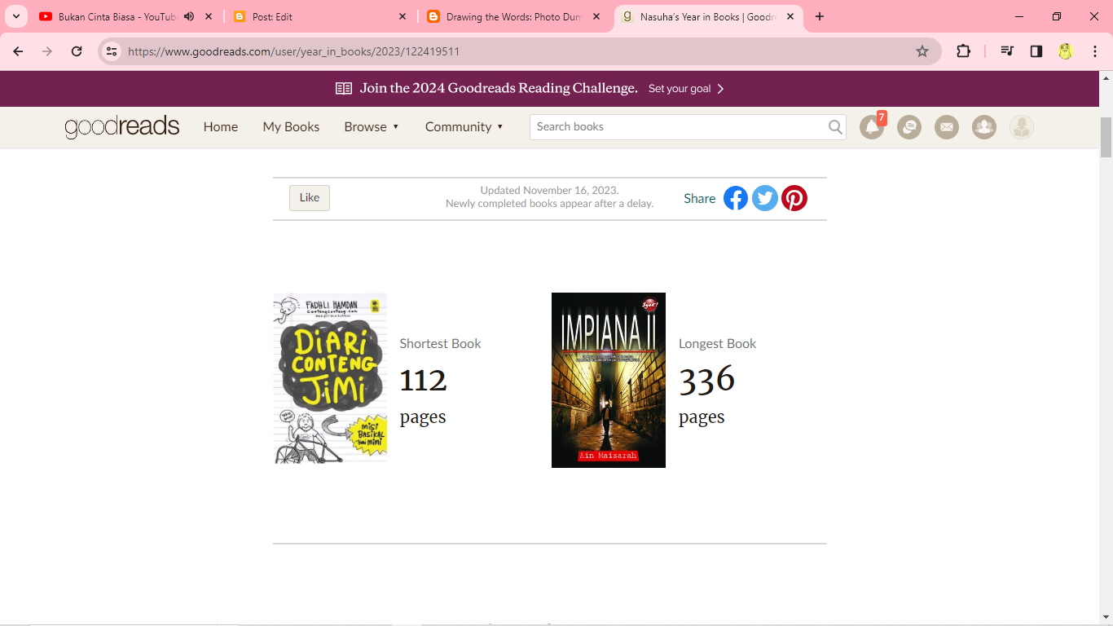Open Home in Goodreads navigation

click(221, 126)
